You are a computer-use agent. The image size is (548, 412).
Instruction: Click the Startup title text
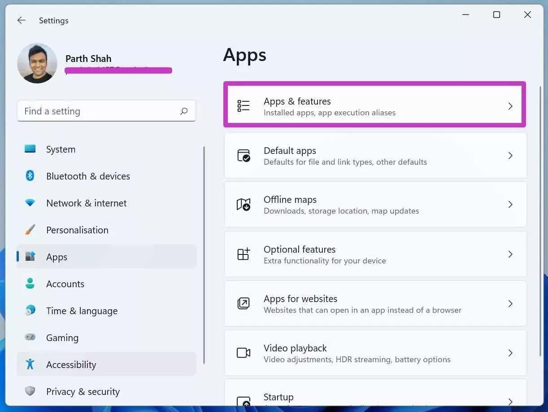tap(278, 397)
